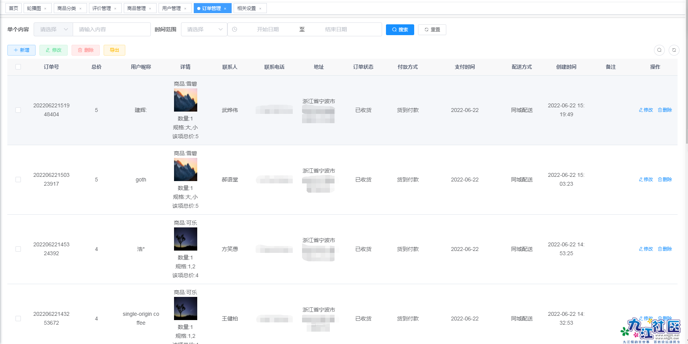This screenshot has height=344, width=688.
Task: Close the 商品管理 tab
Action: pos(150,8)
